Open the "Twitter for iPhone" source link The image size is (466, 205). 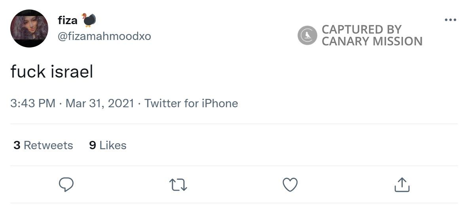point(191,104)
